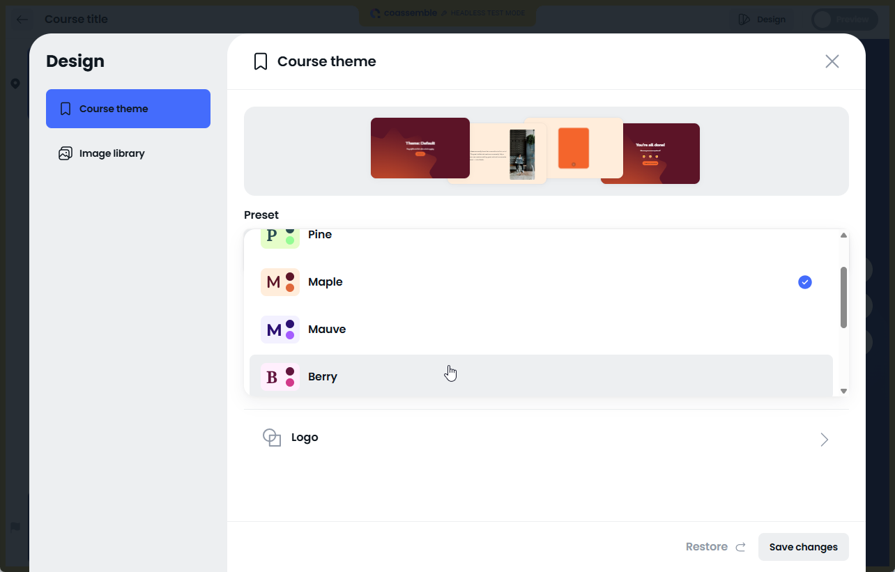The image size is (895, 572).
Task: Restore the default theme settings
Action: [716, 547]
